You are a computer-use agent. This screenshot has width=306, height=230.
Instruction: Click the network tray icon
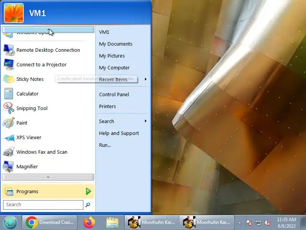pyautogui.click(x=258, y=223)
